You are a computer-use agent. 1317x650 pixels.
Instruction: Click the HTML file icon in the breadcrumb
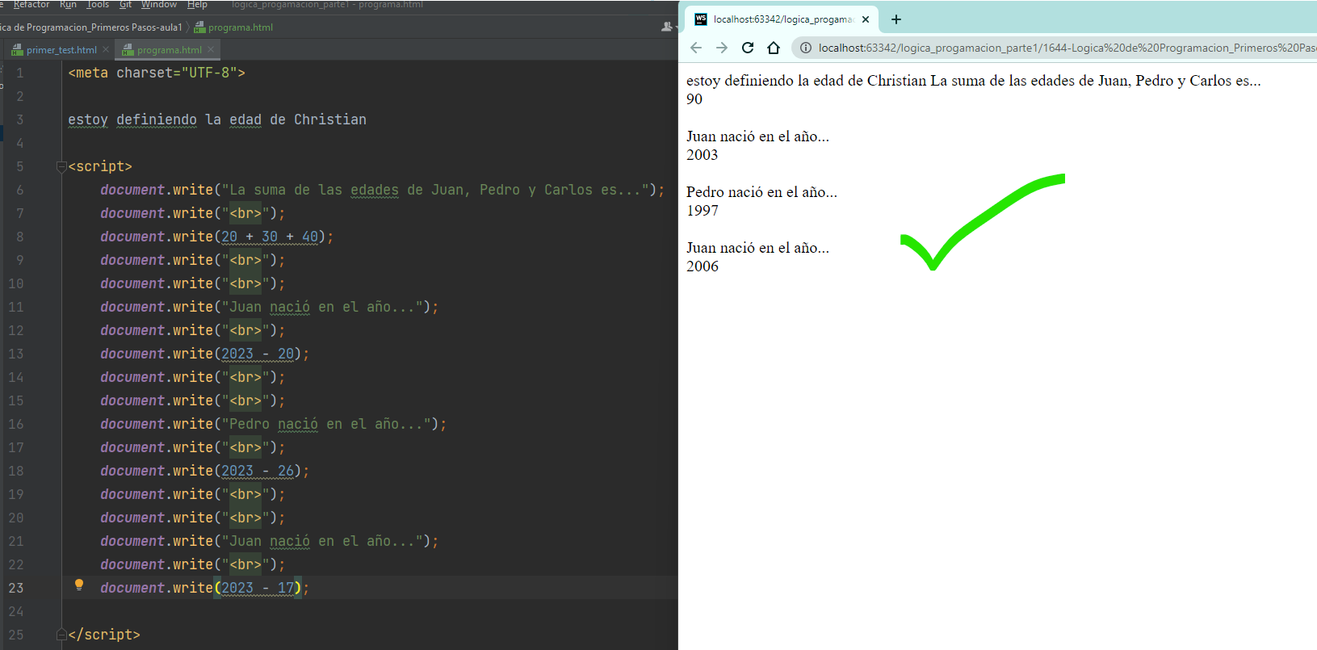coord(199,27)
